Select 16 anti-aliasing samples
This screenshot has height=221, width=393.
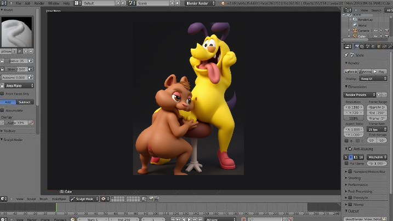coord(362,157)
